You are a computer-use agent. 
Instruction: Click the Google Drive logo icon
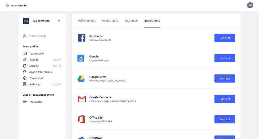(x=81, y=78)
